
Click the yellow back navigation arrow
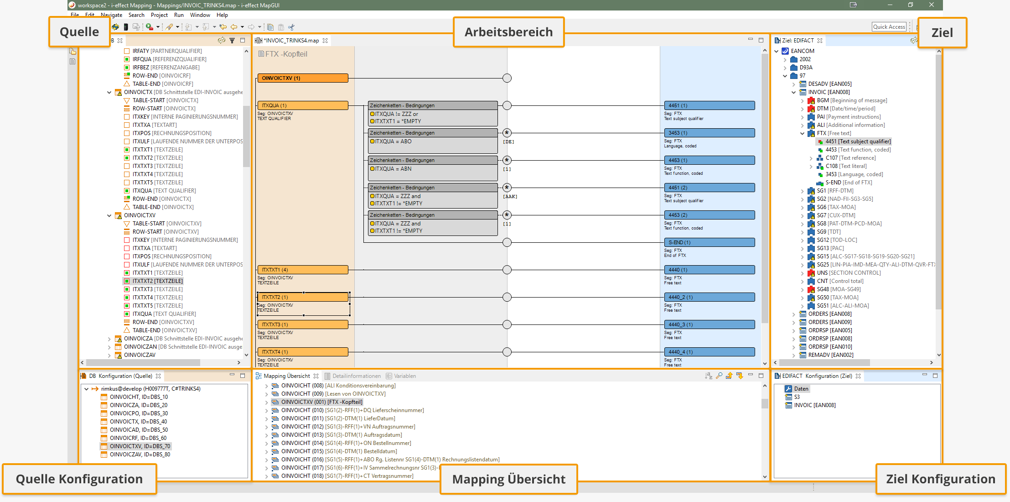[234, 27]
